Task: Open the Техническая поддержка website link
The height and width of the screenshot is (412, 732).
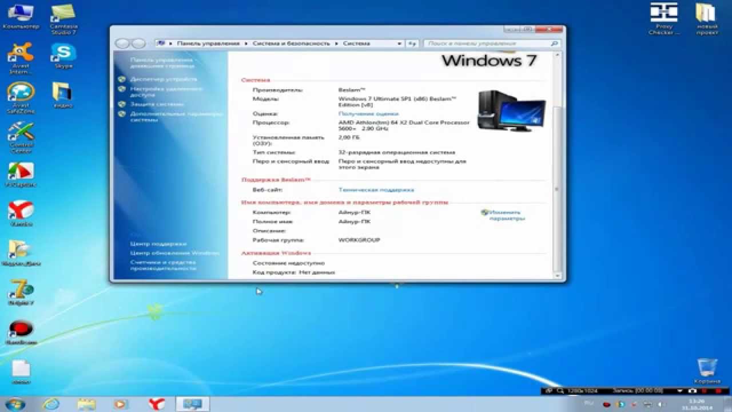Action: [376, 190]
